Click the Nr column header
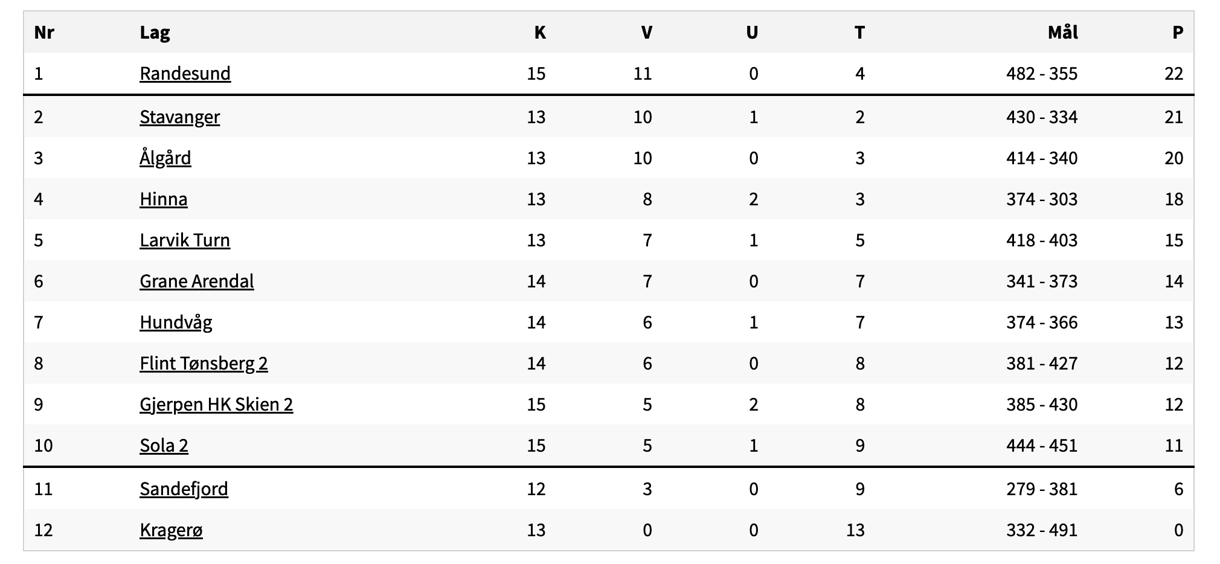This screenshot has width=1220, height=564. click(44, 33)
